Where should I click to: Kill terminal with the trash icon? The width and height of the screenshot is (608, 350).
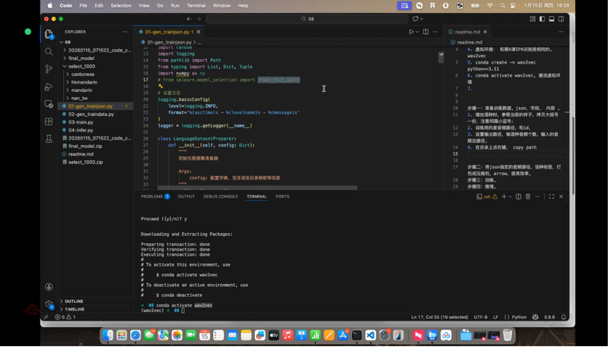(x=528, y=197)
